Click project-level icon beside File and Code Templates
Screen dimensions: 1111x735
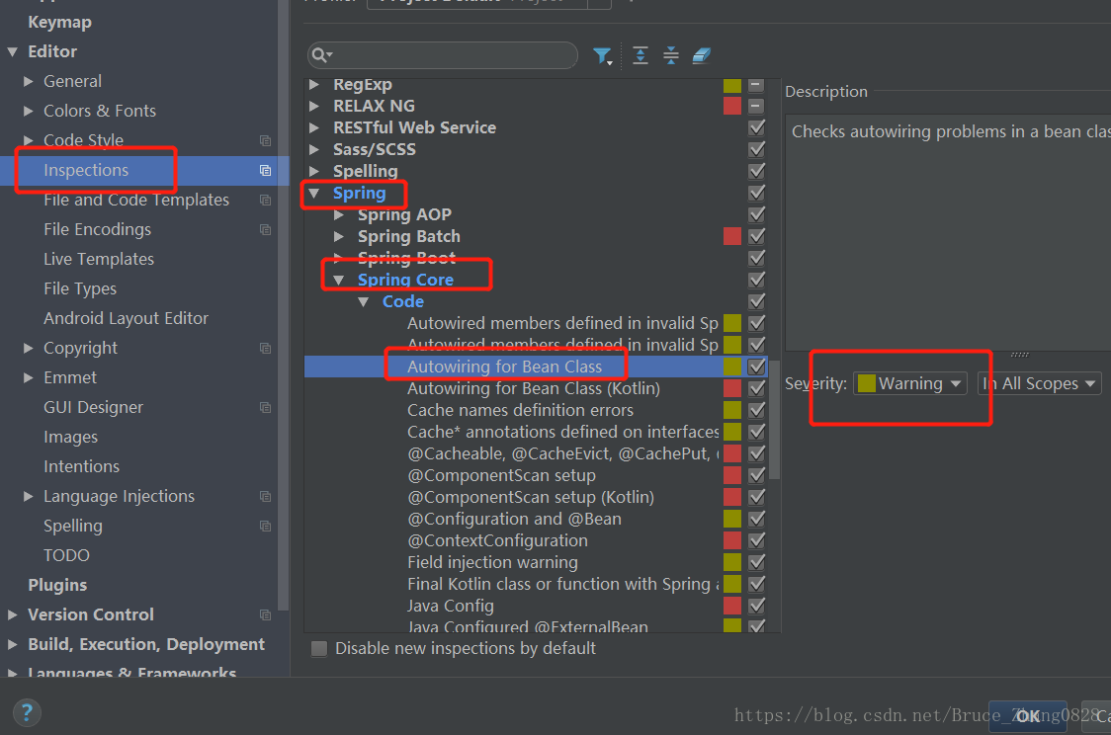pos(265,200)
